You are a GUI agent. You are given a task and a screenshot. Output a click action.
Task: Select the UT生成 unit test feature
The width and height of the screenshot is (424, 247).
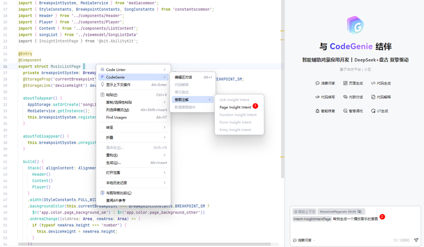pos(380,111)
